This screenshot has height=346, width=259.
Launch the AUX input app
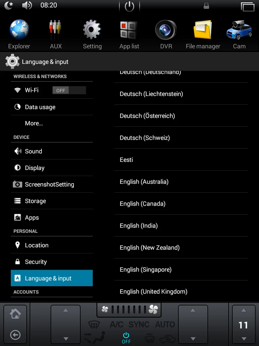coord(56,34)
